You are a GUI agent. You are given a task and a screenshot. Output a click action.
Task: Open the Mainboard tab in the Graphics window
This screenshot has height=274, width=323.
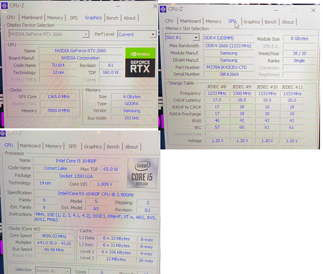(32, 17)
